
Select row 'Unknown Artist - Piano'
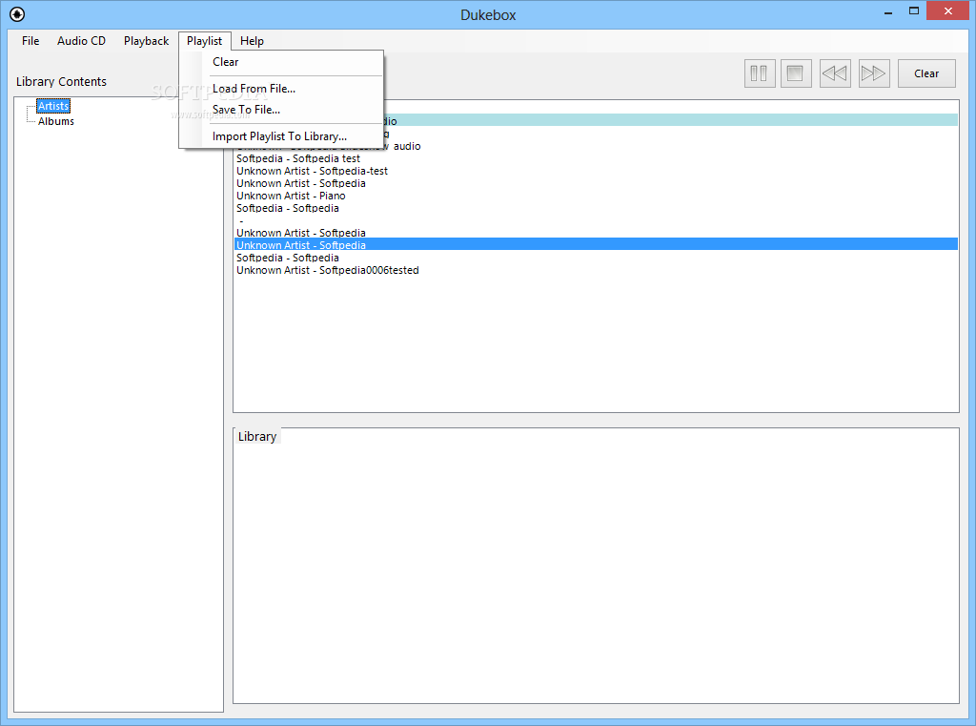tap(596, 196)
